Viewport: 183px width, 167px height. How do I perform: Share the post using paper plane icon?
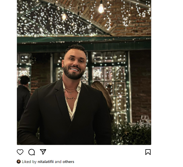[x=43, y=152]
